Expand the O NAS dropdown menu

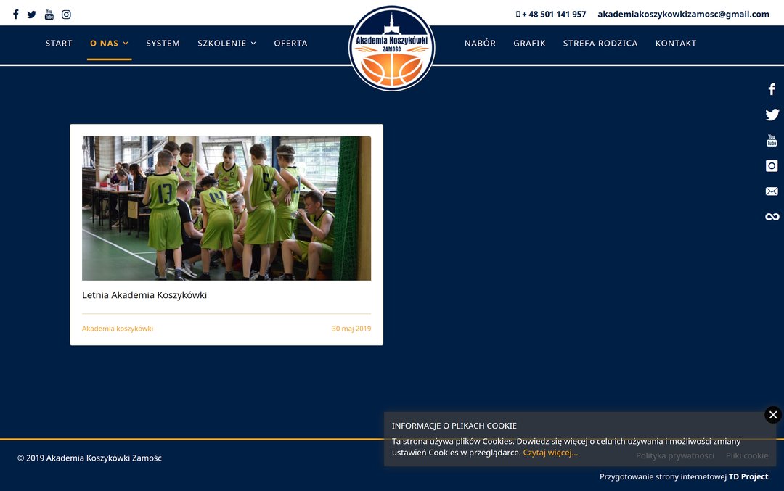(109, 44)
